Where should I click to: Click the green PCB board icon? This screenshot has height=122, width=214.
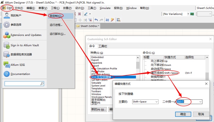pos(192,14)
